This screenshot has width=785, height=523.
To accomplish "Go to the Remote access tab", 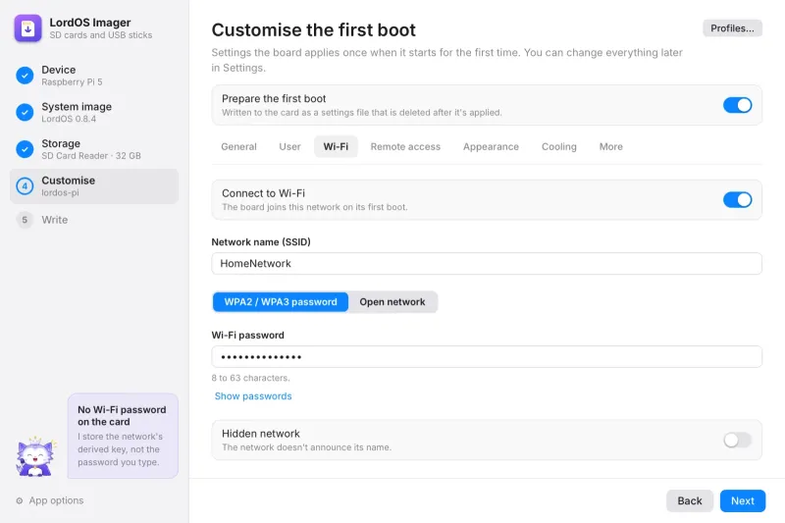I will [x=405, y=146].
